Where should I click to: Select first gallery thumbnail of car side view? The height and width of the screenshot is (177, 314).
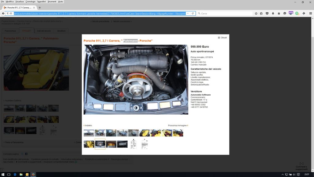click(x=89, y=133)
